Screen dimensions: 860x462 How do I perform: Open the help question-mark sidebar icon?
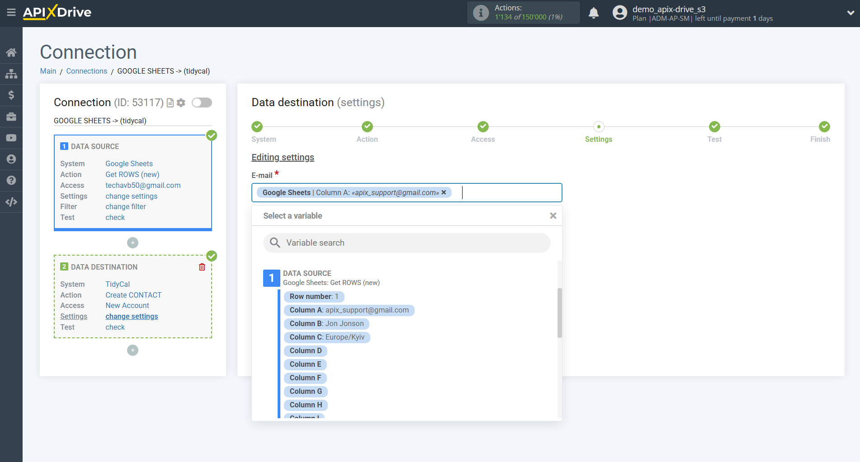11,180
